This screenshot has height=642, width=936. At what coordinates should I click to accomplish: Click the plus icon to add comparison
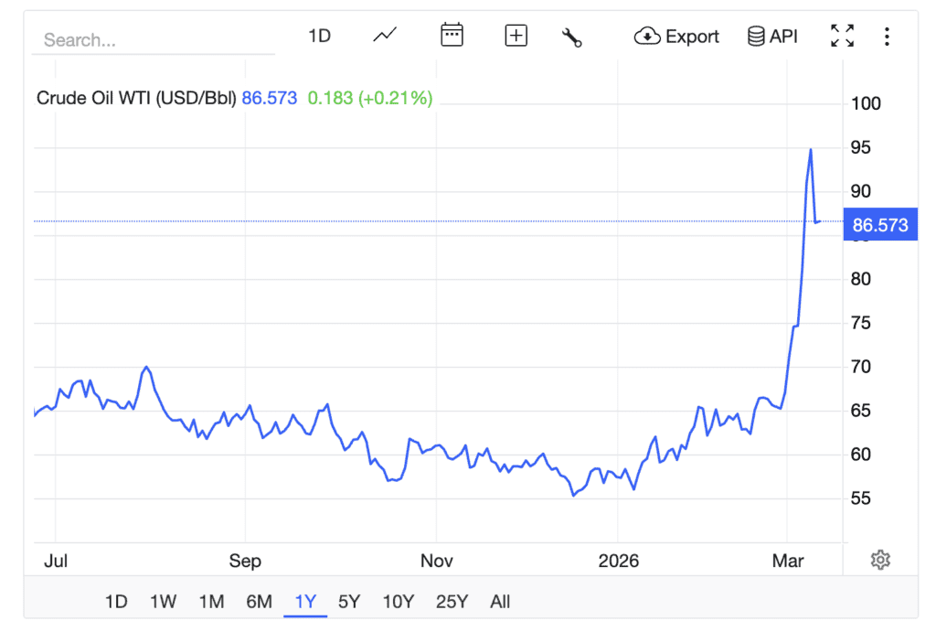[516, 36]
